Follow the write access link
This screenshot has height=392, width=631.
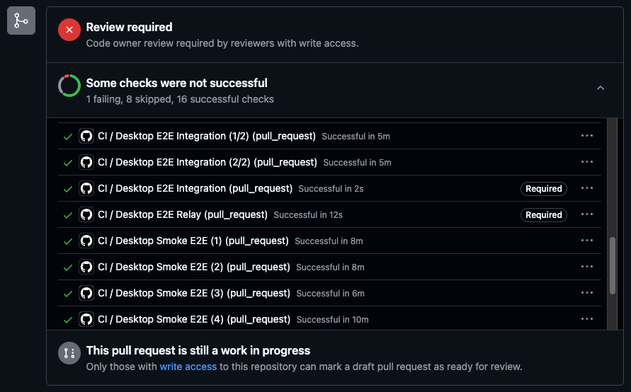point(188,367)
